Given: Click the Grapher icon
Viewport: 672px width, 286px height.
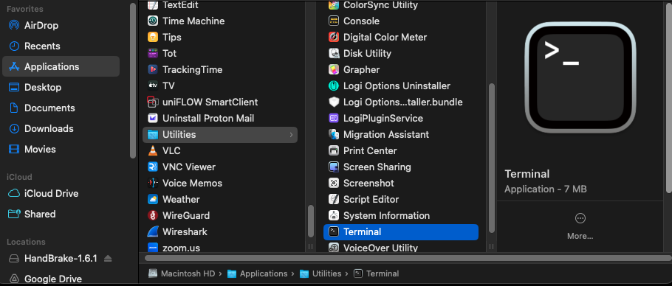Looking at the screenshot, I should click(334, 69).
